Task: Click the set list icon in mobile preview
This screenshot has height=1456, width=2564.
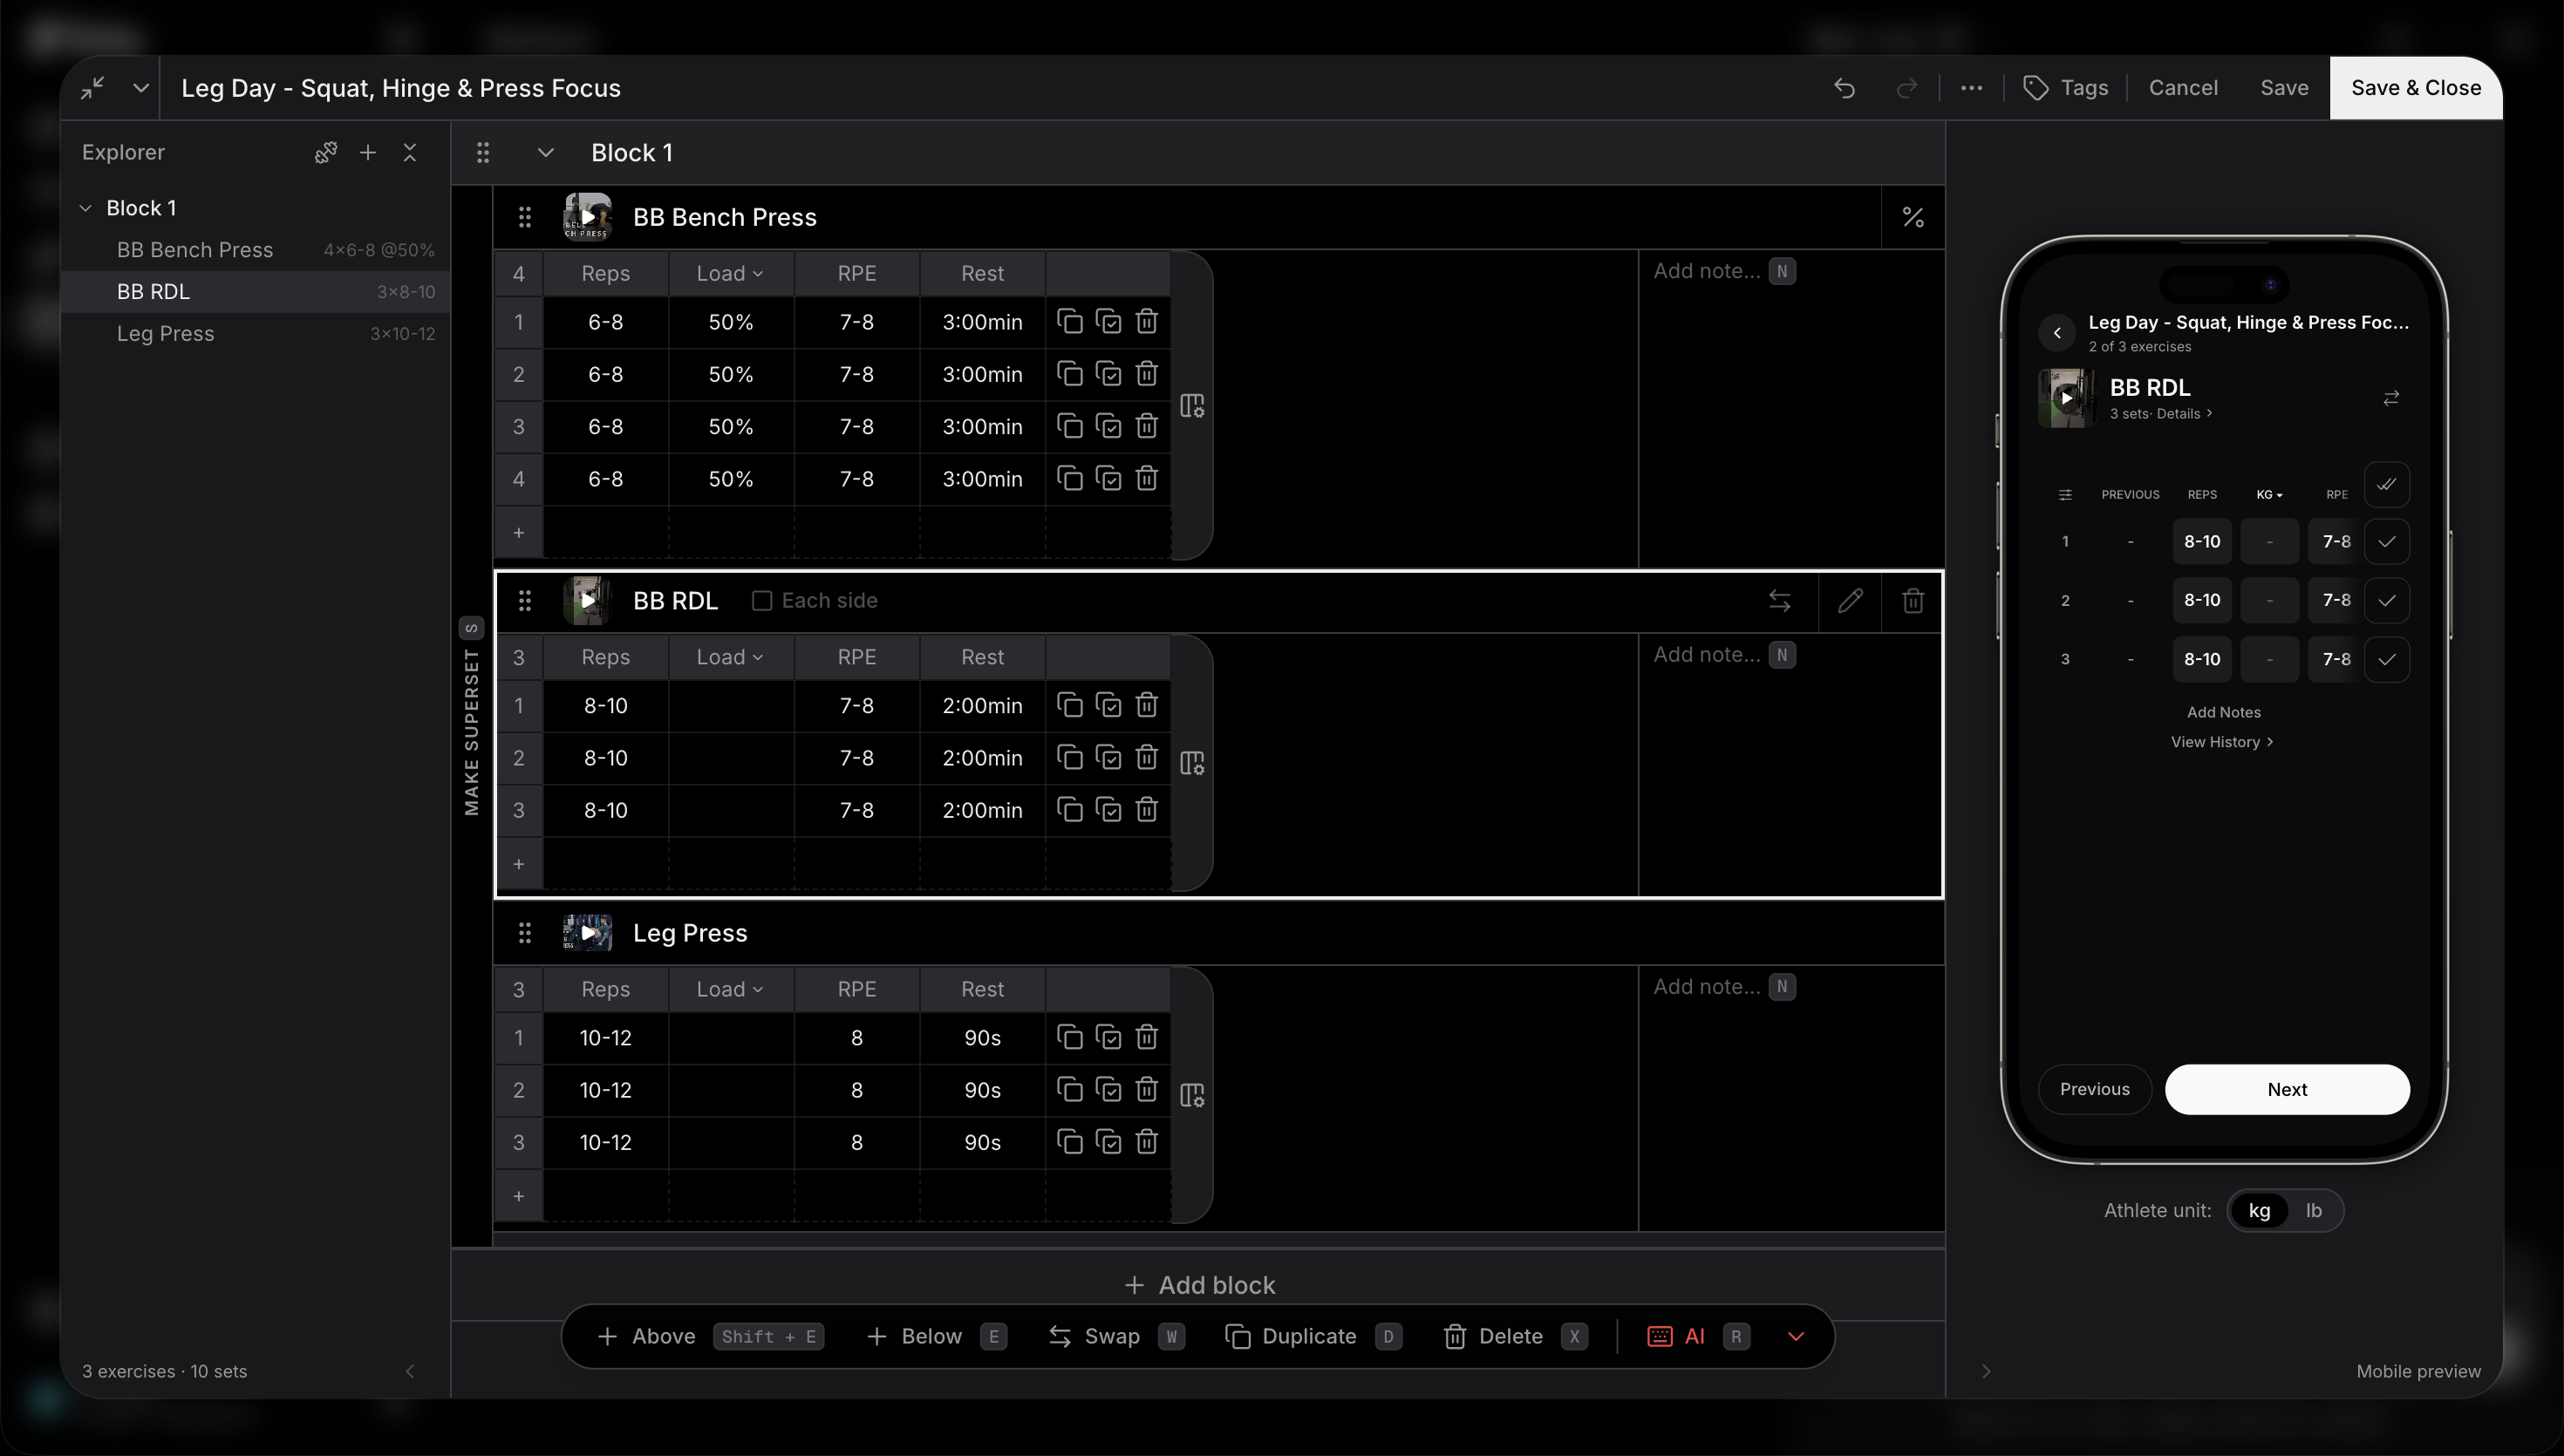Action: (x=2065, y=495)
